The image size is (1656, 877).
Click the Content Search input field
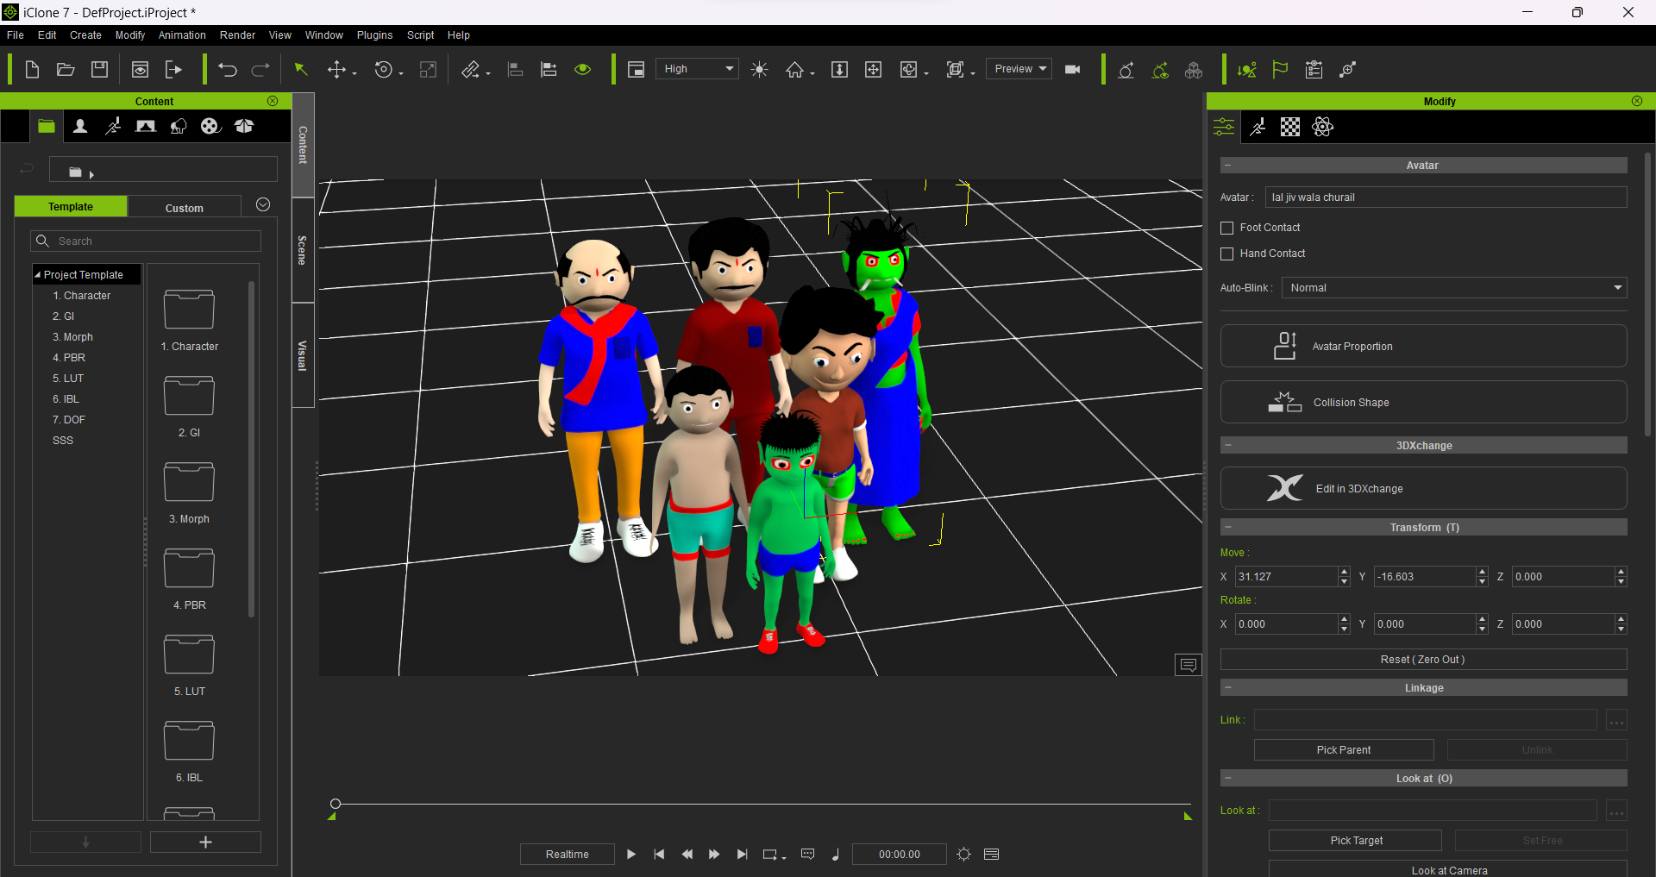(x=155, y=241)
